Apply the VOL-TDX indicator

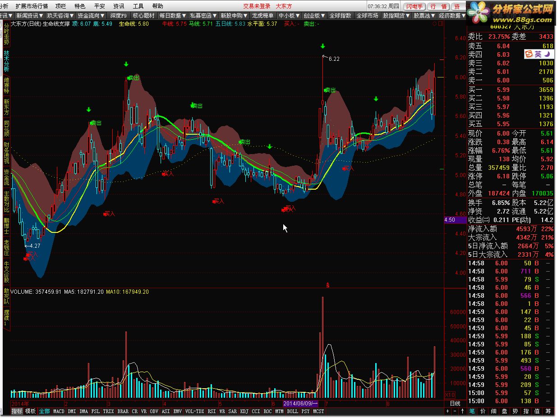point(194,411)
